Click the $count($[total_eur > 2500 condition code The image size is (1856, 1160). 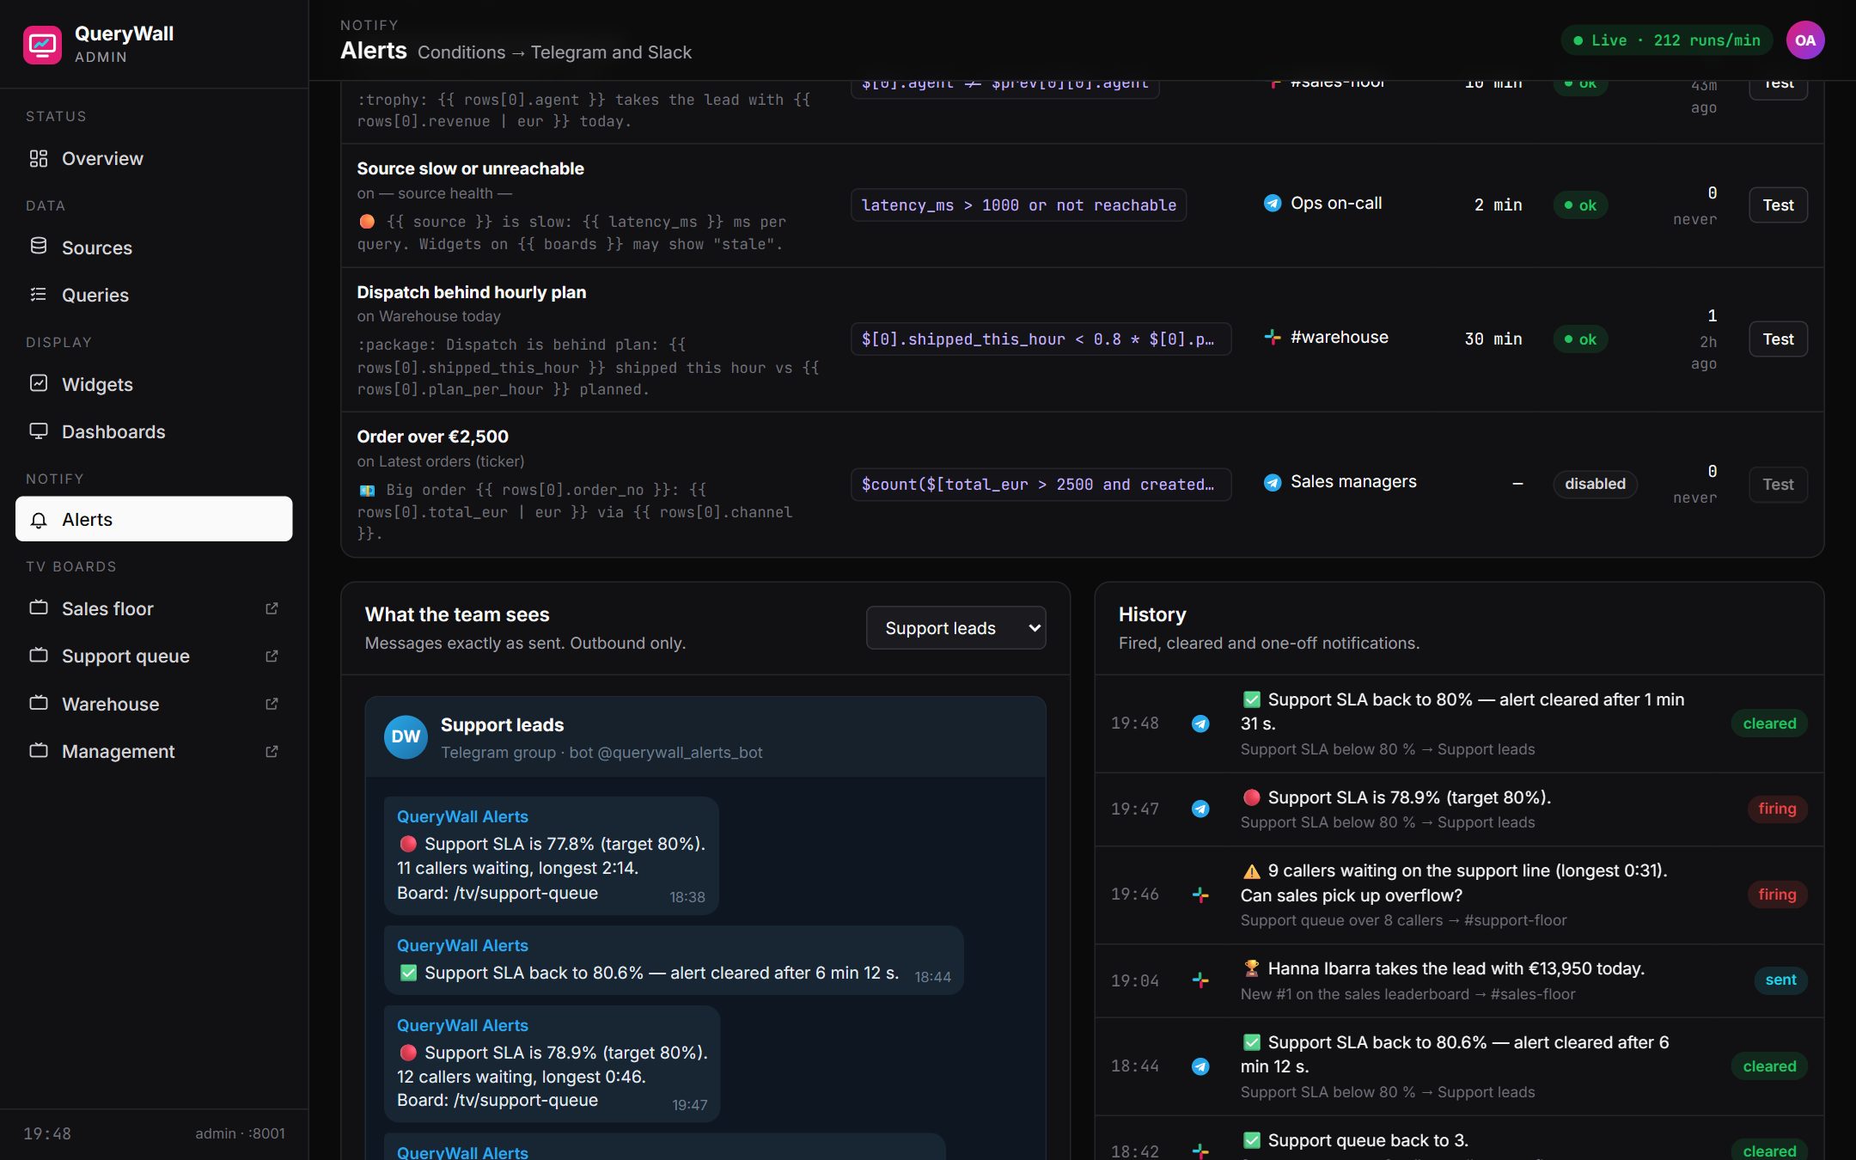(x=1041, y=485)
